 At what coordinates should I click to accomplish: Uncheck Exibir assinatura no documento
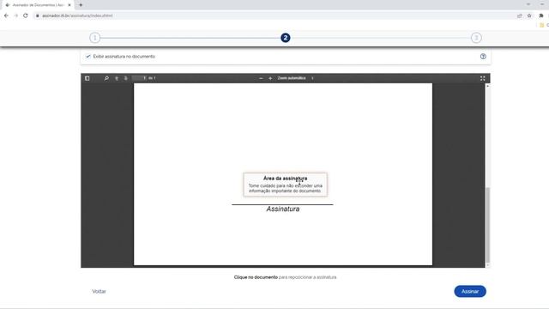[x=87, y=57]
